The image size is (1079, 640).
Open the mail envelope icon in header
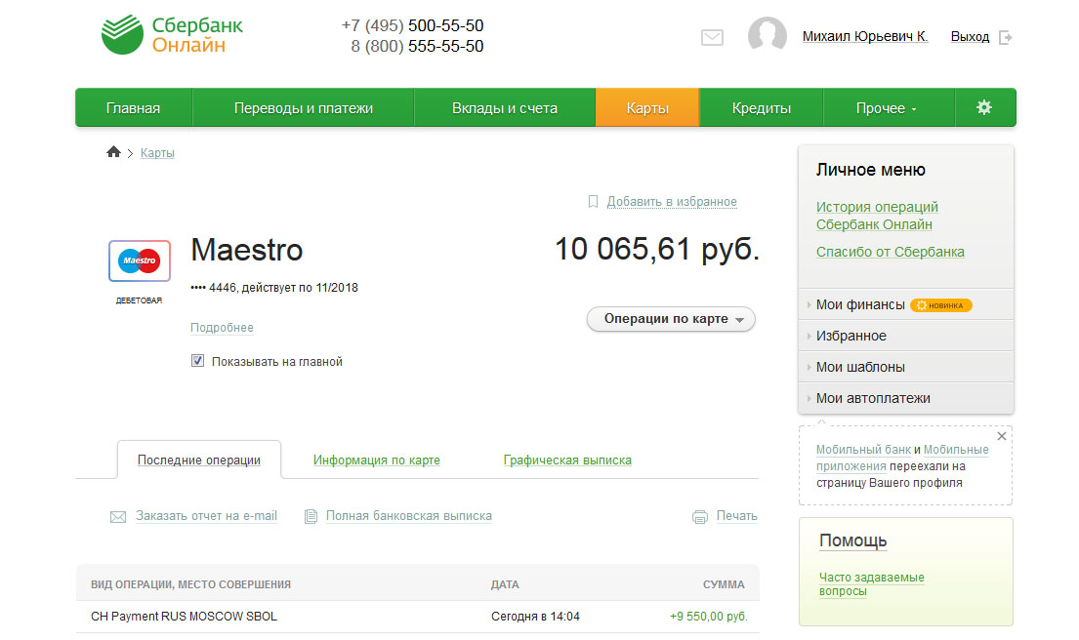(712, 37)
